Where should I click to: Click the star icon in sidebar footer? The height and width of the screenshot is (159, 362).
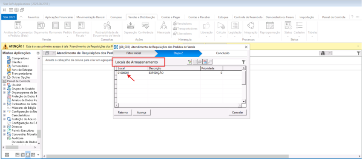click(7, 155)
